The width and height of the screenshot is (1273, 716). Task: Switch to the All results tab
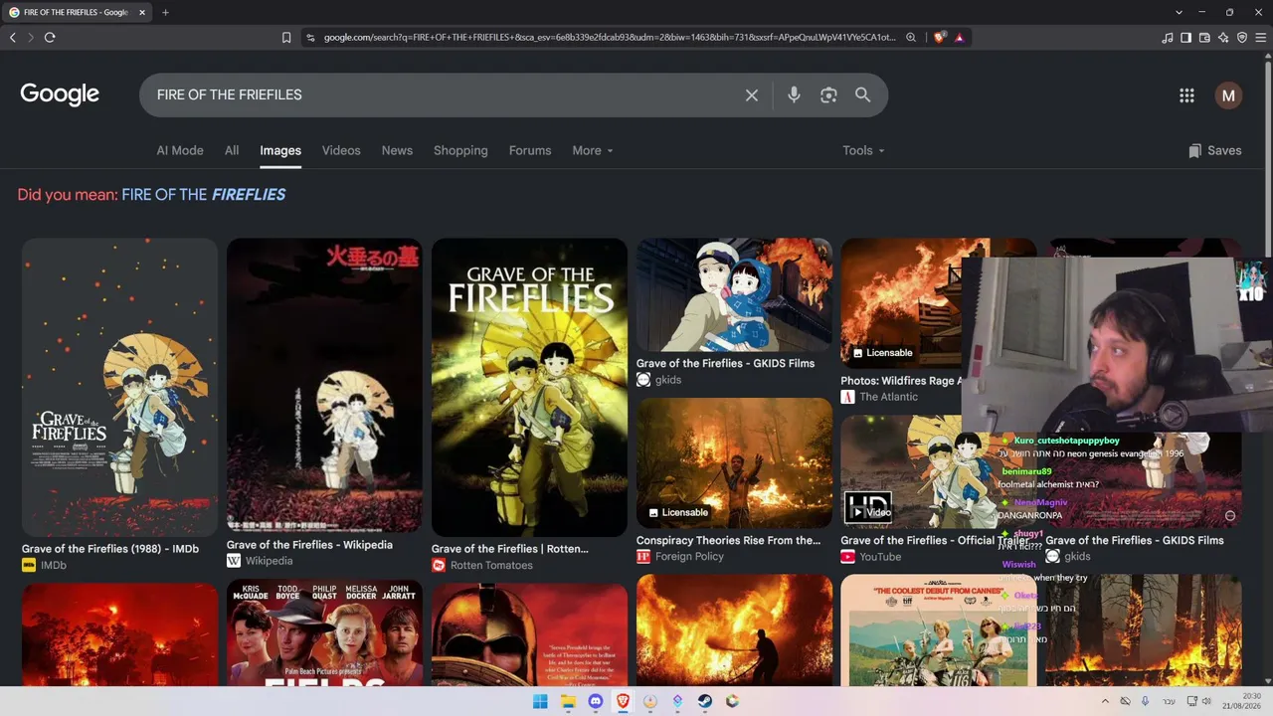pos(232,151)
